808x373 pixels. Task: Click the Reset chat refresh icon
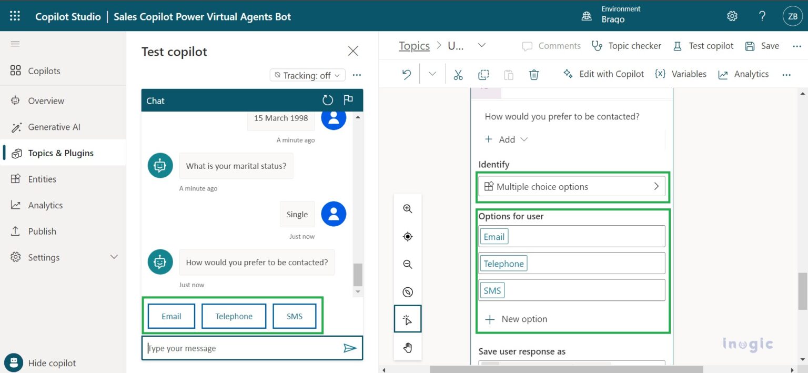click(x=328, y=100)
